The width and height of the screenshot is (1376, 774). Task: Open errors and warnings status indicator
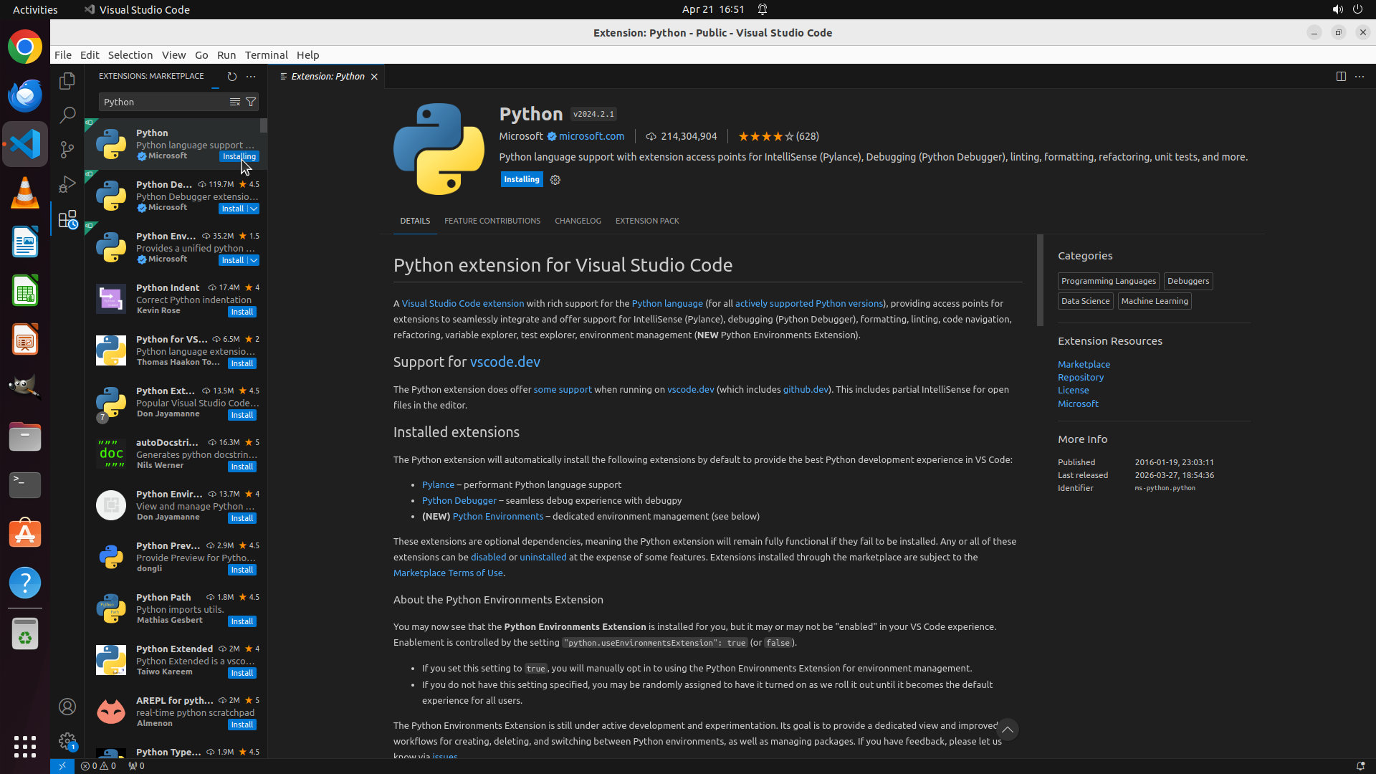click(98, 765)
